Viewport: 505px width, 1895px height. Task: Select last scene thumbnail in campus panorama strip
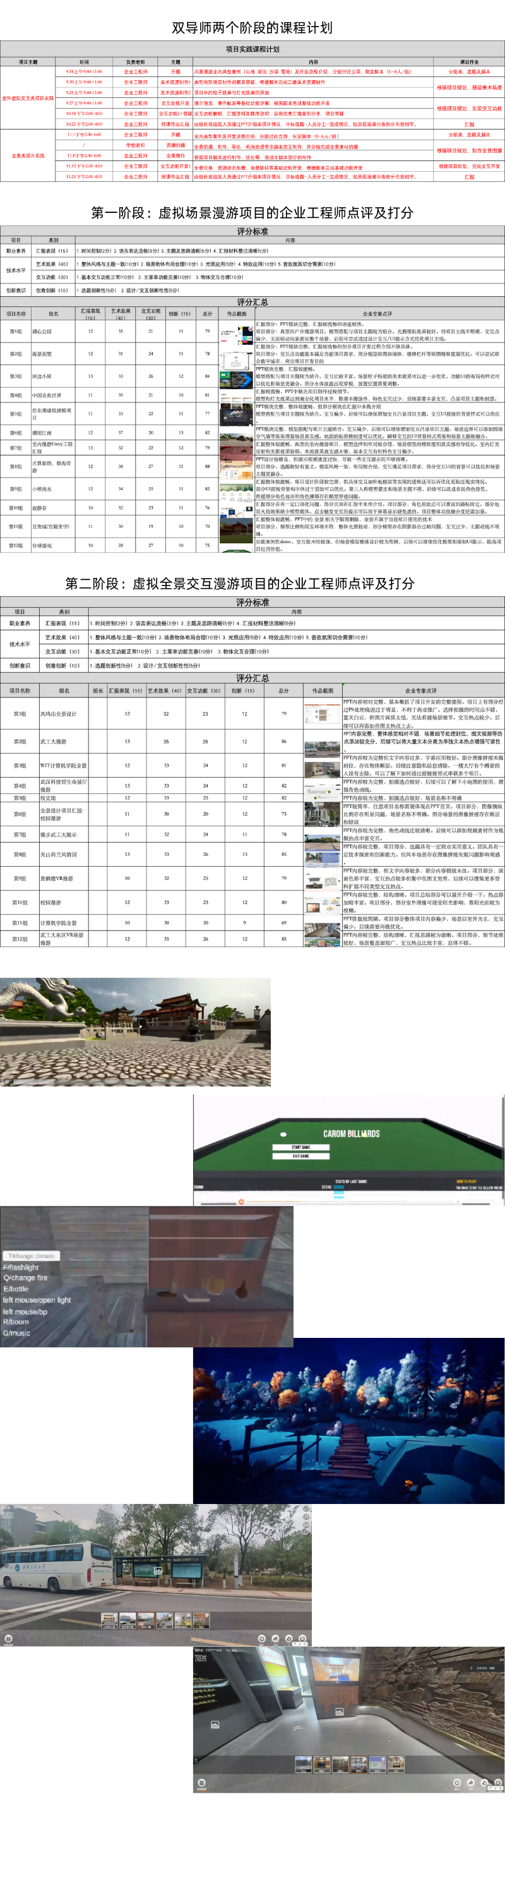[x=201, y=1620]
